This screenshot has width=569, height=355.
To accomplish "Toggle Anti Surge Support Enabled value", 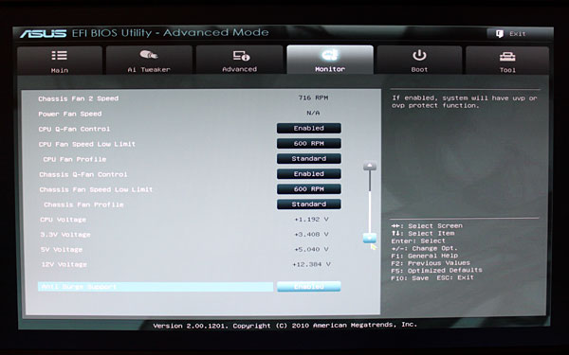I will [x=309, y=287].
